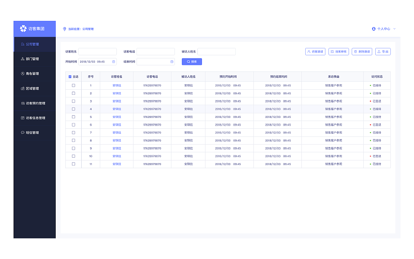Click 销售客户参观 reason in row 11
The height and width of the screenshot is (259, 414).
click(x=334, y=164)
